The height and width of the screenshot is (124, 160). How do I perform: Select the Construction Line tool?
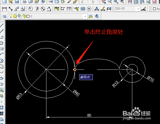coord(2,31)
